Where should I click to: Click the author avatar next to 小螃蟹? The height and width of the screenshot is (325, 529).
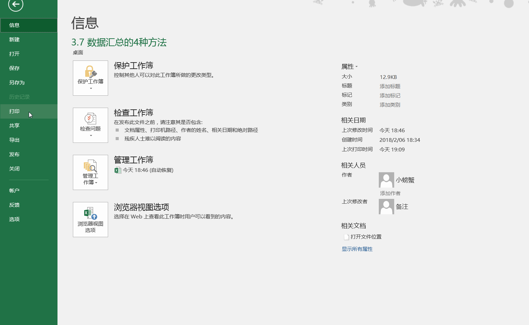click(x=386, y=180)
